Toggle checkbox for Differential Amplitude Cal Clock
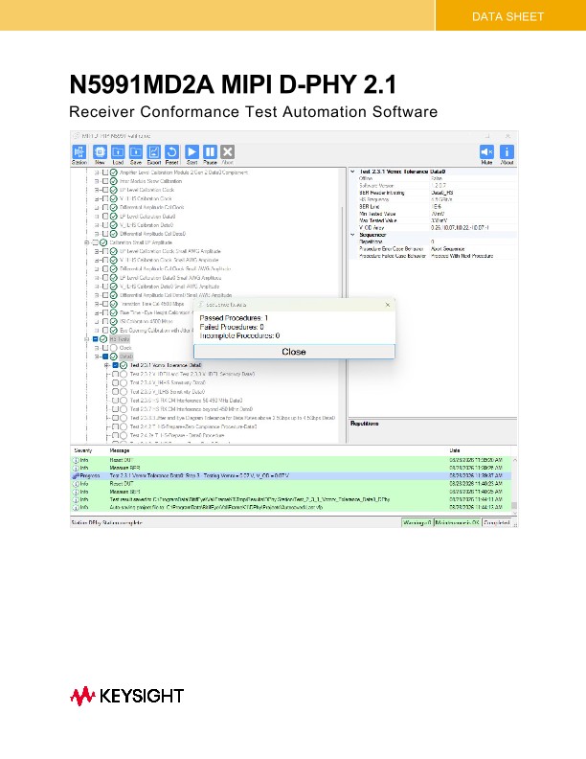The image size is (586, 759). [105, 207]
